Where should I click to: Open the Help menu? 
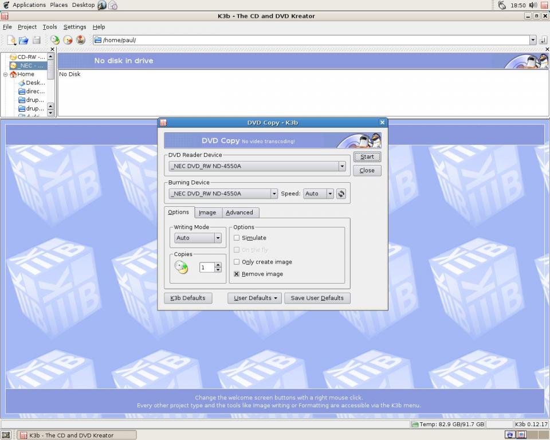(x=99, y=27)
